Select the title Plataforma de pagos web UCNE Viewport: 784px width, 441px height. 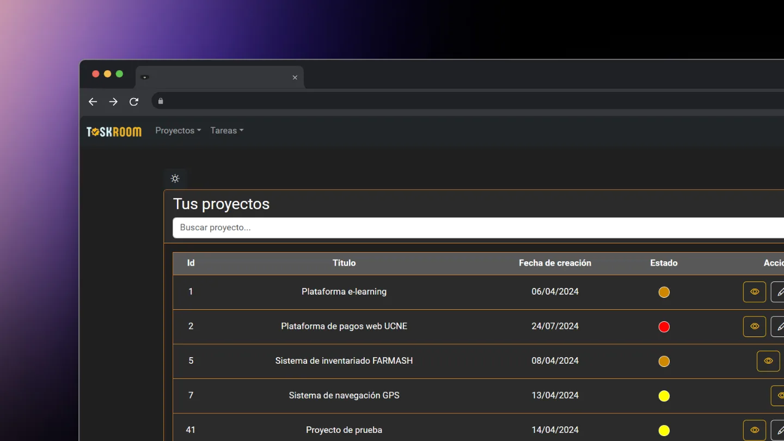click(x=344, y=326)
